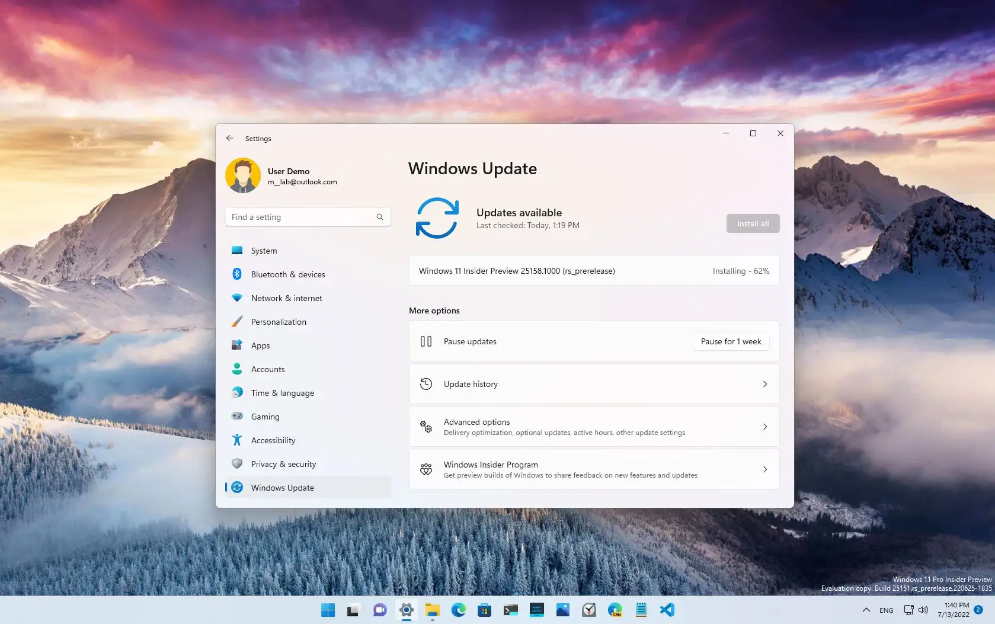The image size is (995, 624).
Task: Select Network & internet in the sidebar
Action: tap(308, 298)
